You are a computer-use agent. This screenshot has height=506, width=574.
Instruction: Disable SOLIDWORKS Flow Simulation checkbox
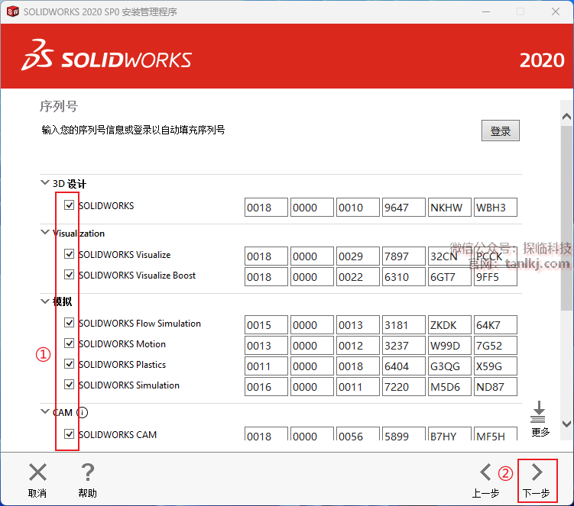pyautogui.click(x=70, y=324)
